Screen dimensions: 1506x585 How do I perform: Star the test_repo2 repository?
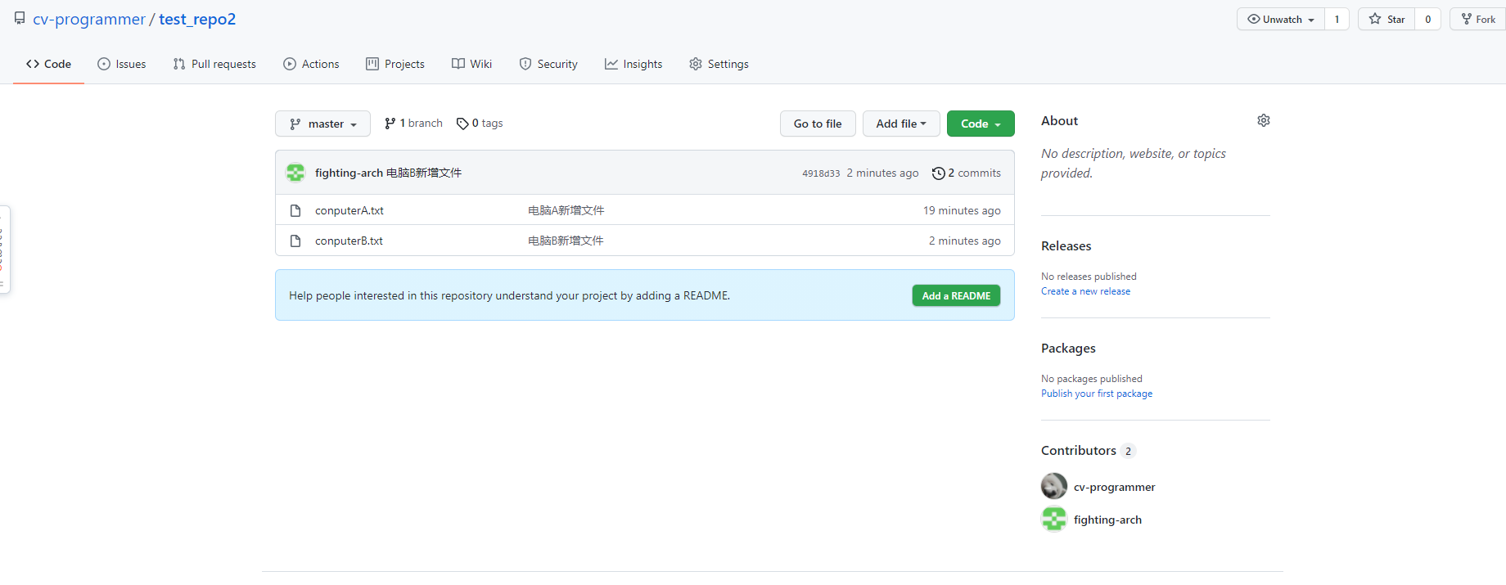point(1387,19)
